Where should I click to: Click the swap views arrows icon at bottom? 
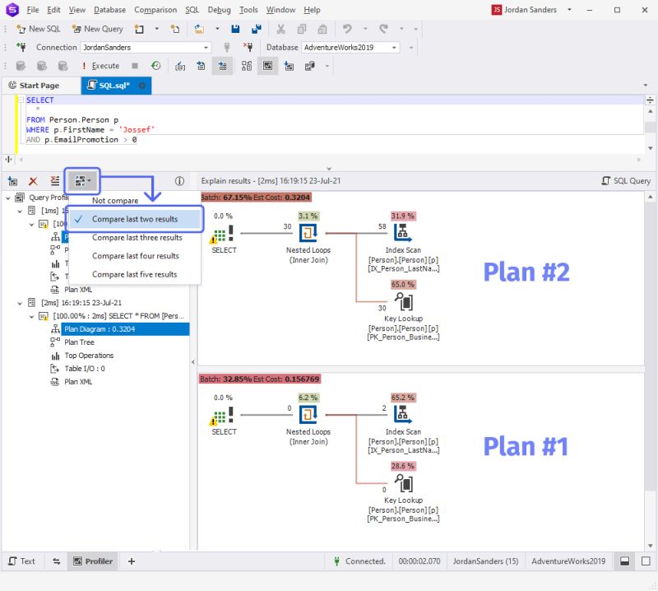[56, 561]
